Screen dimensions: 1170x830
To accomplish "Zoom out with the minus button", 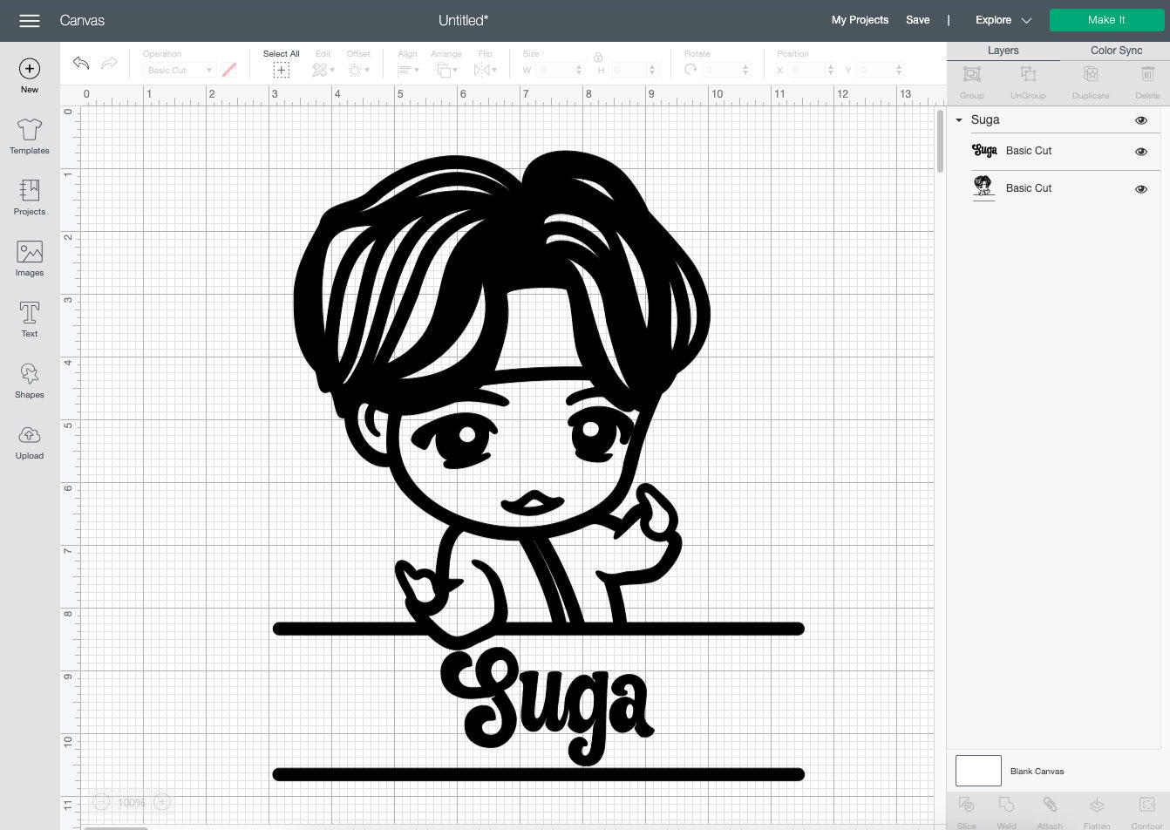I will click(101, 802).
